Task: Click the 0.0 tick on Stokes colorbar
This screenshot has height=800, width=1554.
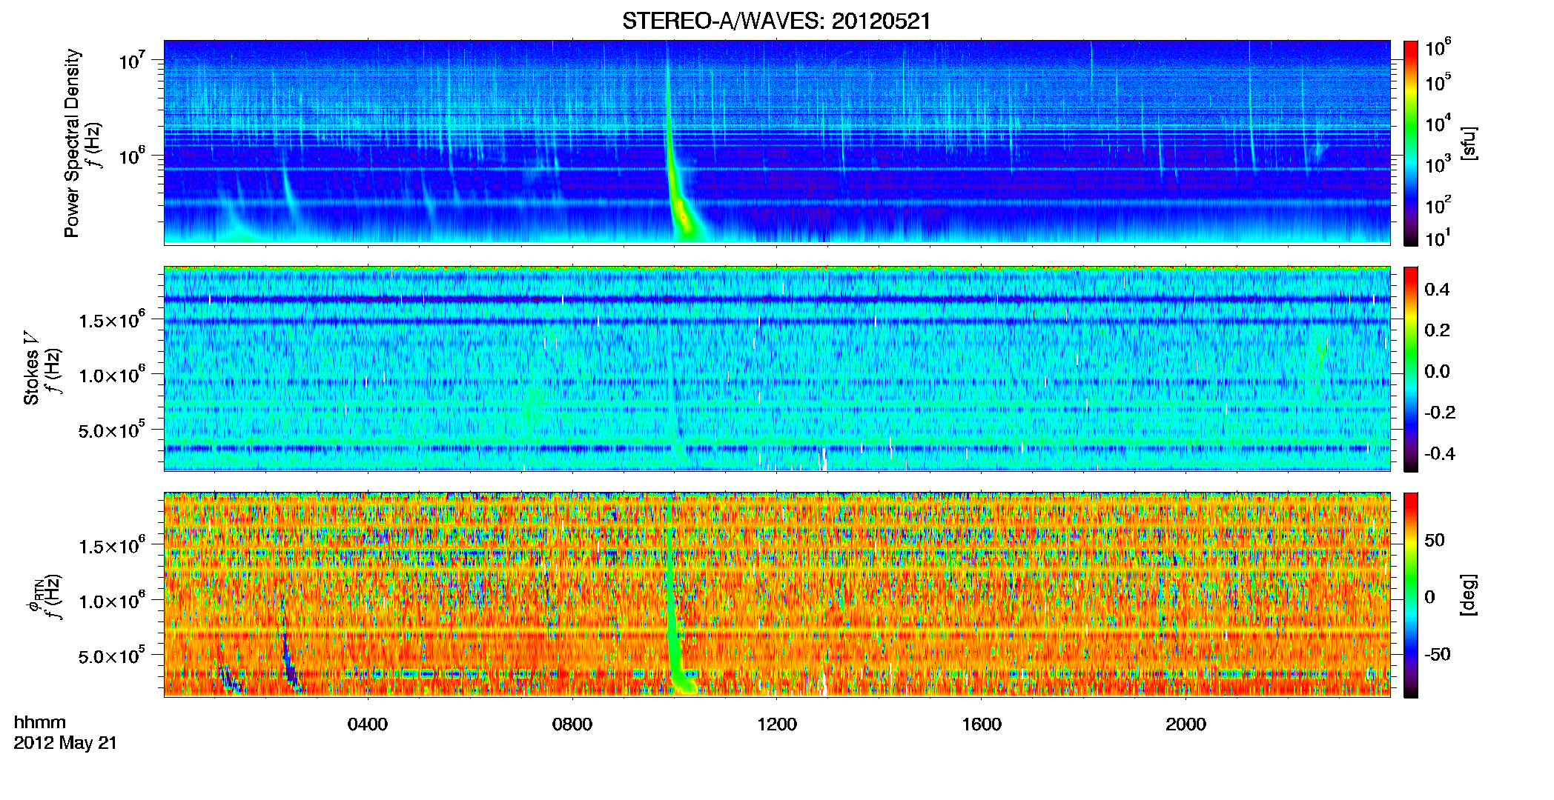Action: point(1437,372)
